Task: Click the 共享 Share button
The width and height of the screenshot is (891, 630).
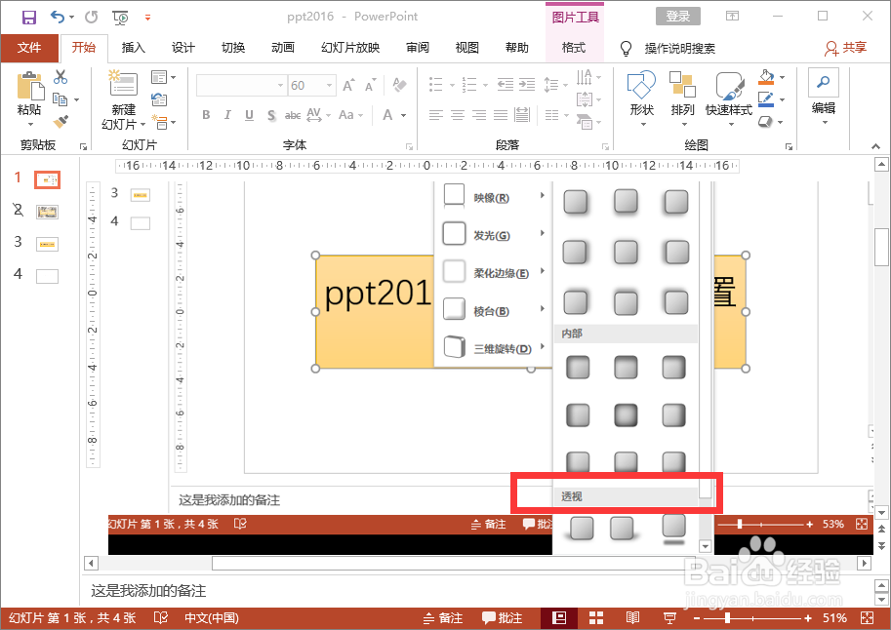Action: (845, 48)
